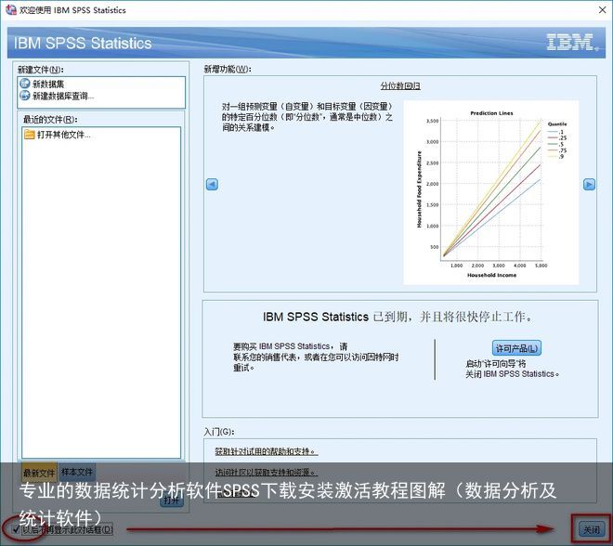Click the 打开 button under the file list
613x546 pixels.
(x=172, y=500)
